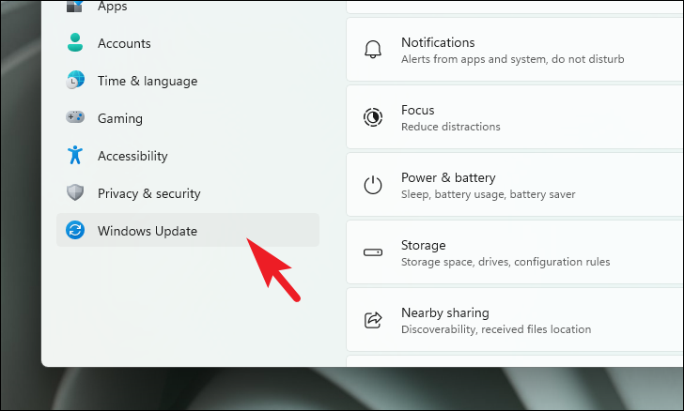Image resolution: width=684 pixels, height=411 pixels.
Task: Click the Accounts person icon
Action: (75, 42)
